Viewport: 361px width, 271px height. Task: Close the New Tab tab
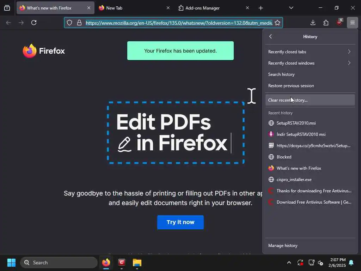coord(168,8)
